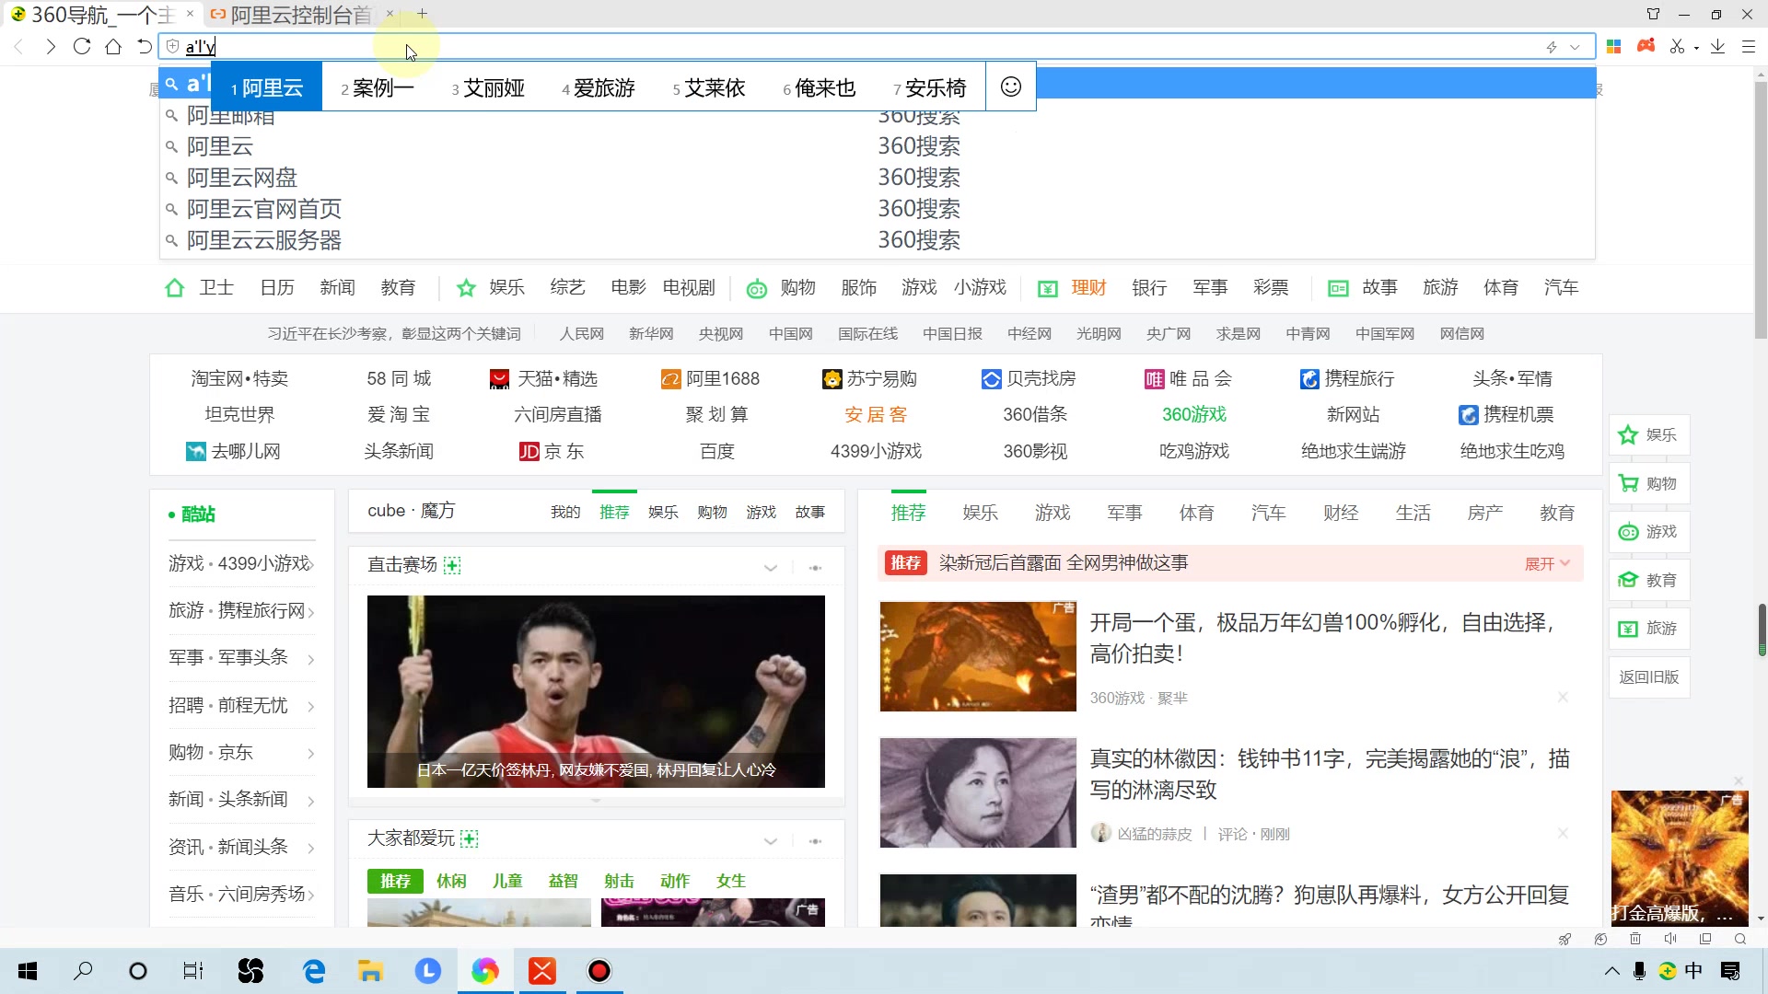Close the 360导航 tab
Image resolution: width=1768 pixels, height=994 pixels.
(x=190, y=14)
